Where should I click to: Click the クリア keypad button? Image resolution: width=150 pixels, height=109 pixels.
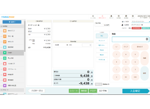pos(126,47)
